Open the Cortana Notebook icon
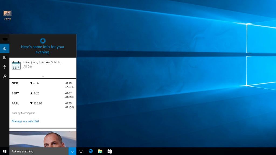This screenshot has width=276, height=155. coord(5,58)
